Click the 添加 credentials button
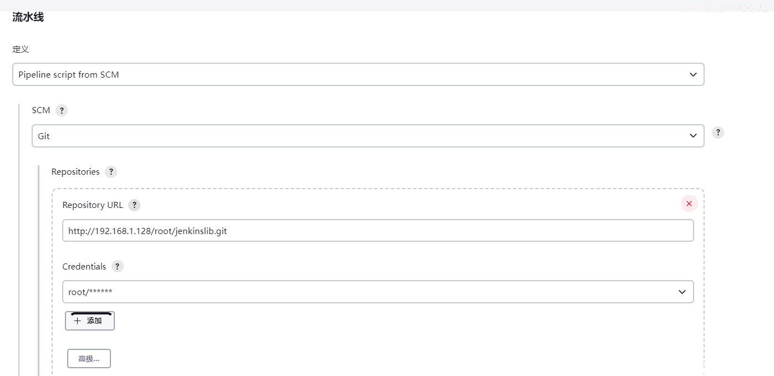This screenshot has height=376, width=774. pyautogui.click(x=90, y=321)
